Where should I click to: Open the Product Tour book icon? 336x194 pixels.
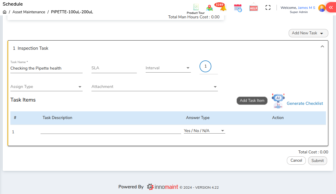(x=196, y=7)
